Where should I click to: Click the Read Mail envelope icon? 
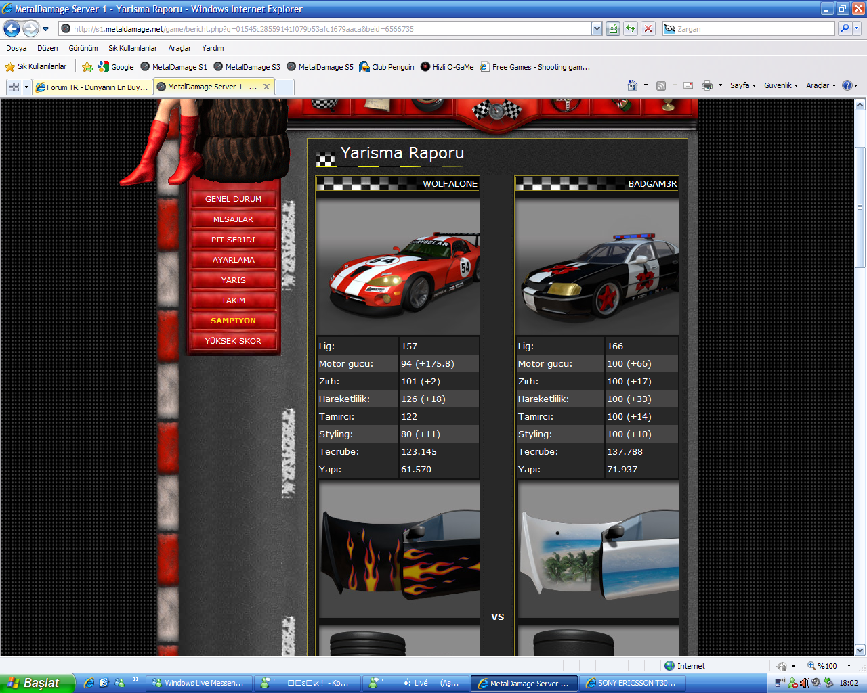click(688, 86)
